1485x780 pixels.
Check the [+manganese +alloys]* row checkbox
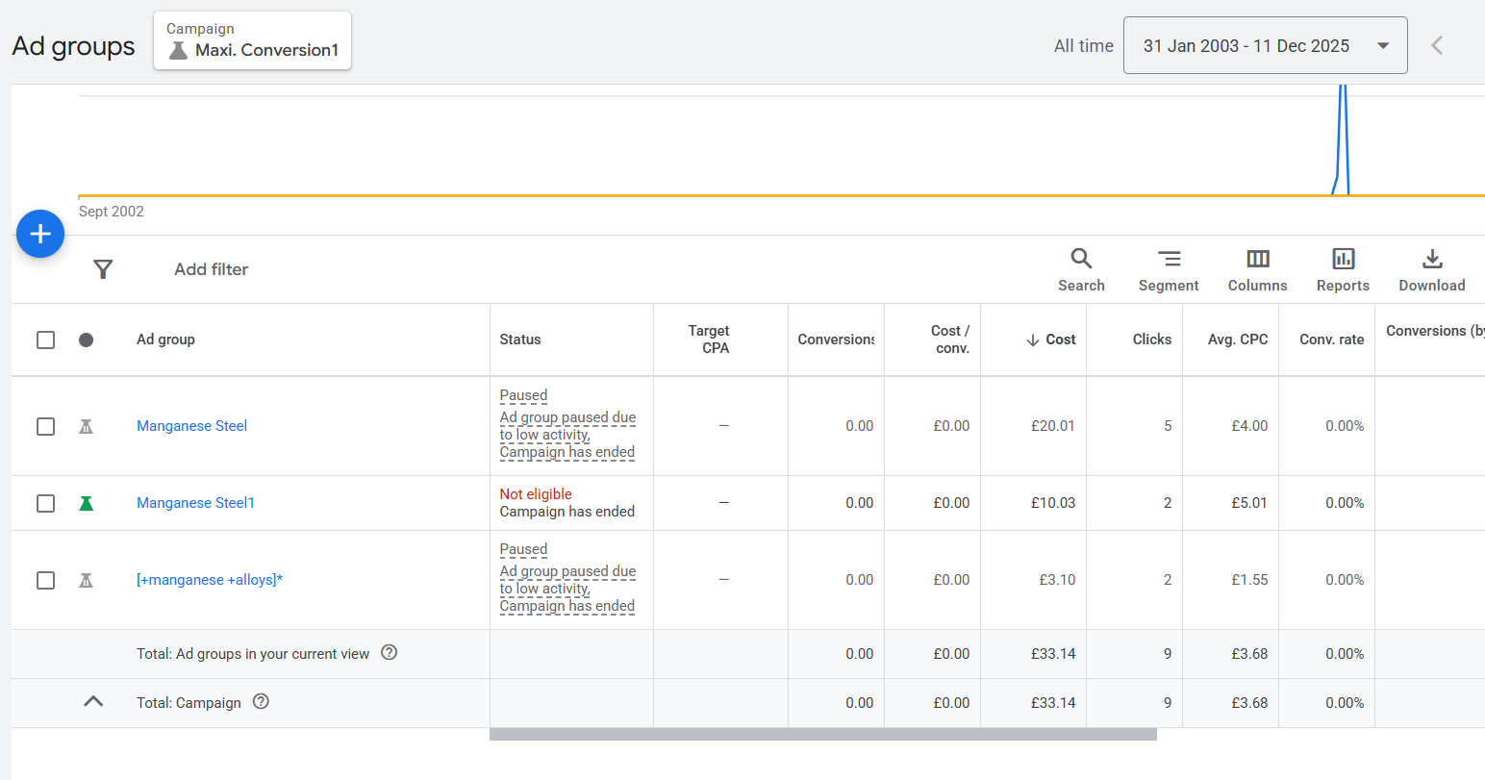45,580
